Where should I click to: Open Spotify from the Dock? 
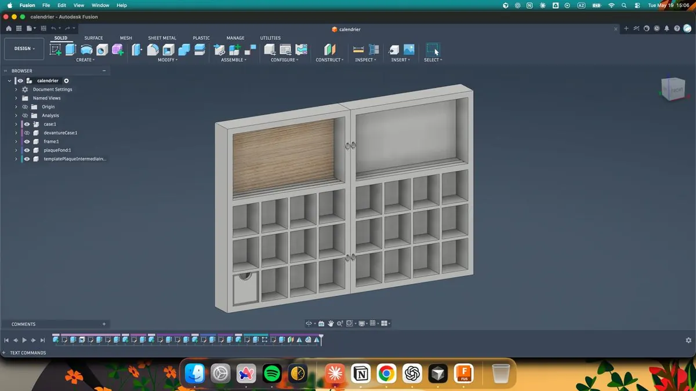(x=272, y=374)
